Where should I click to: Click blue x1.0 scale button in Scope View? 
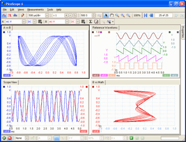(x=7, y=131)
